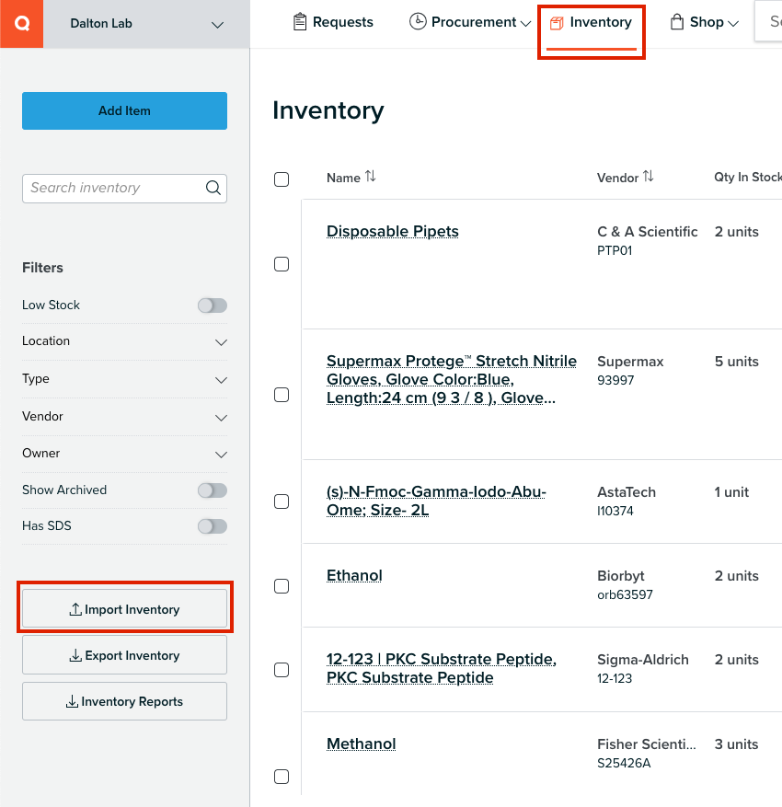Click the AstaTech vendor cell

(x=627, y=492)
